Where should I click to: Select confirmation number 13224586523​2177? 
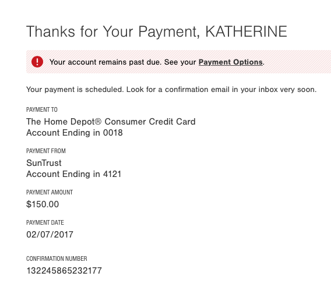click(x=64, y=271)
